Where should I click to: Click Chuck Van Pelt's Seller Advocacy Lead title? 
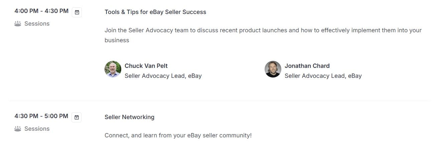163,76
